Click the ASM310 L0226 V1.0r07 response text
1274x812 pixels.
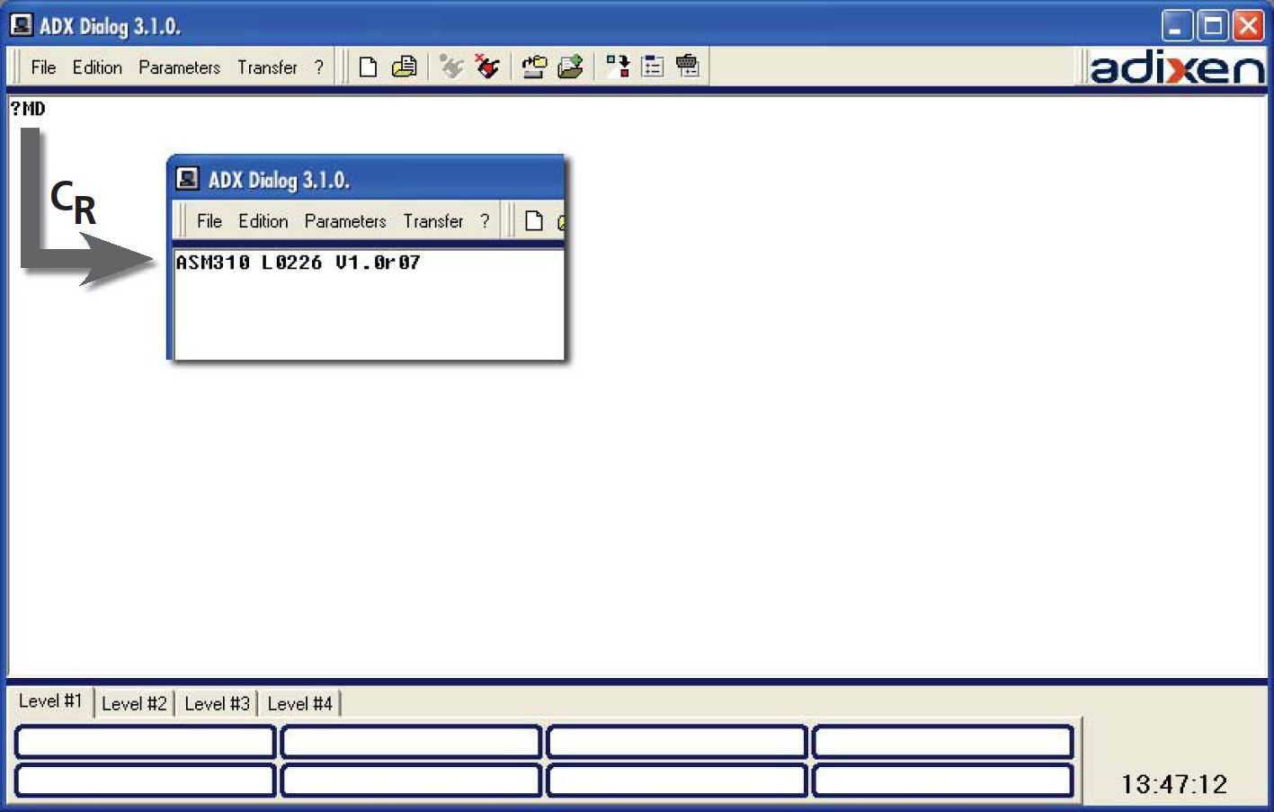click(x=298, y=263)
